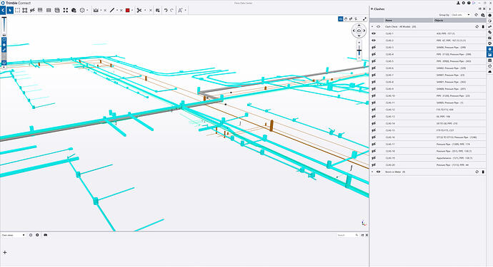Open the red color swatch dropdown arrow
The image size is (493, 267).
point(132,11)
